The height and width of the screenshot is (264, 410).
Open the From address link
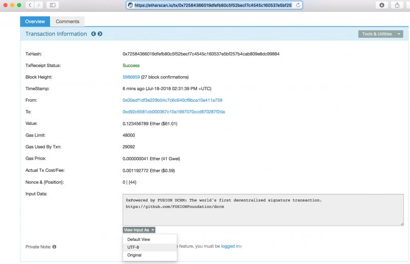click(x=172, y=100)
